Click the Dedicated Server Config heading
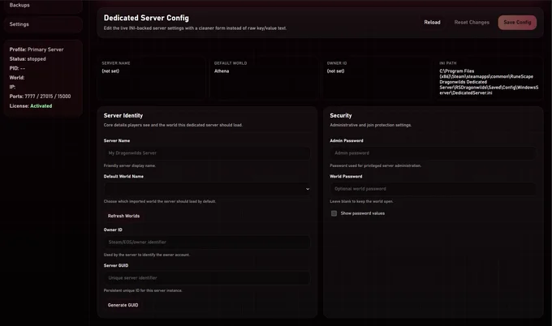Screen dimensions: 552x326 pos(146,18)
